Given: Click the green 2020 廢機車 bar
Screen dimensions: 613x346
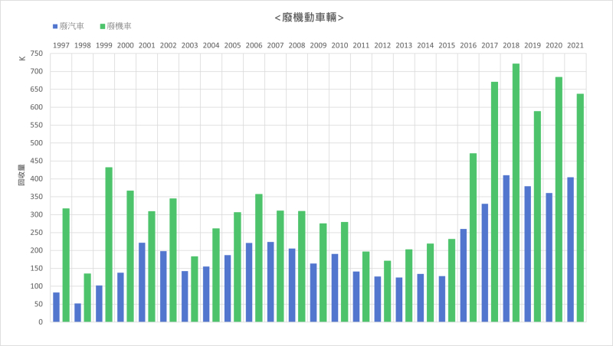Looking at the screenshot, I should pyautogui.click(x=559, y=200).
